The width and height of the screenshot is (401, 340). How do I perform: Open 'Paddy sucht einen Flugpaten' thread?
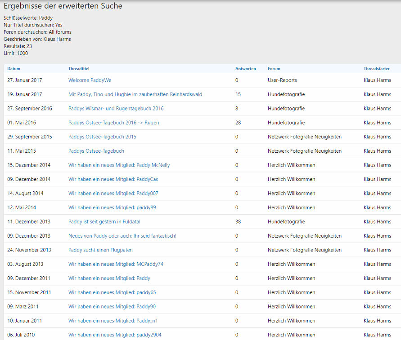[x=100, y=250]
